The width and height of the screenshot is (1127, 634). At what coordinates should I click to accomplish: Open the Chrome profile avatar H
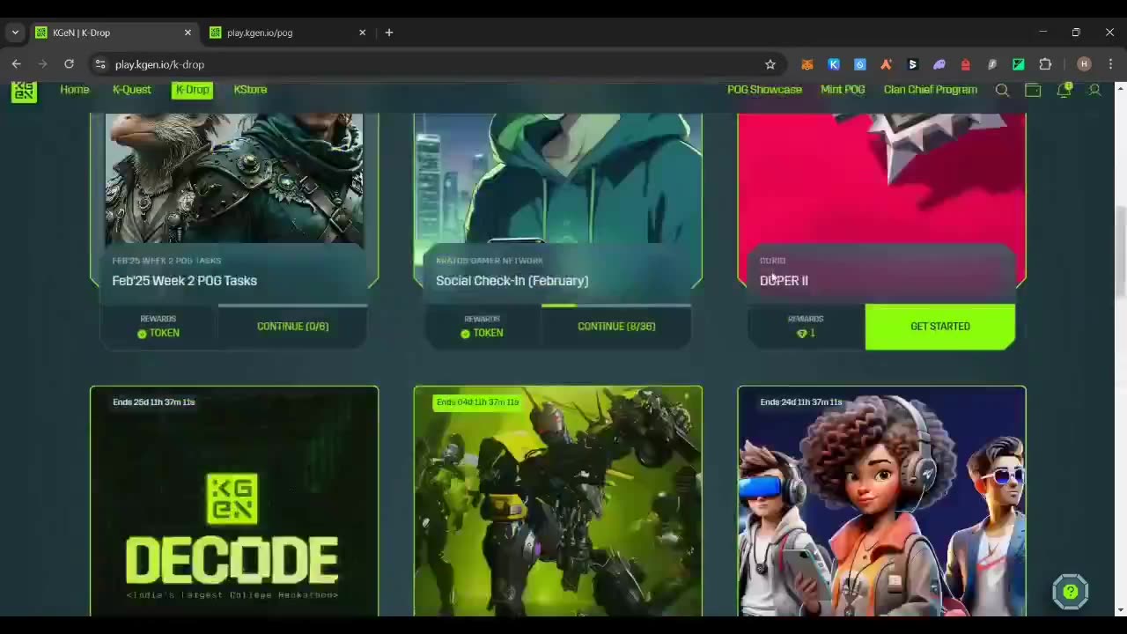coord(1084,64)
